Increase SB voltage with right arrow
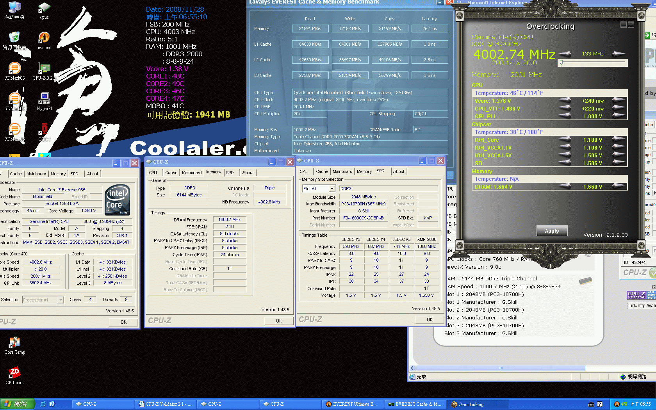The width and height of the screenshot is (656, 410). coord(619,163)
